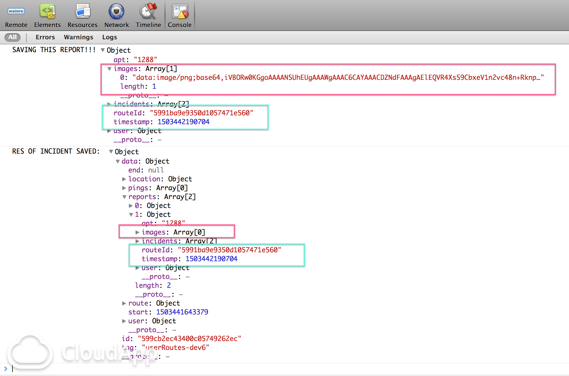
Task: Click the console prompt chevron
Action: (x=6, y=369)
